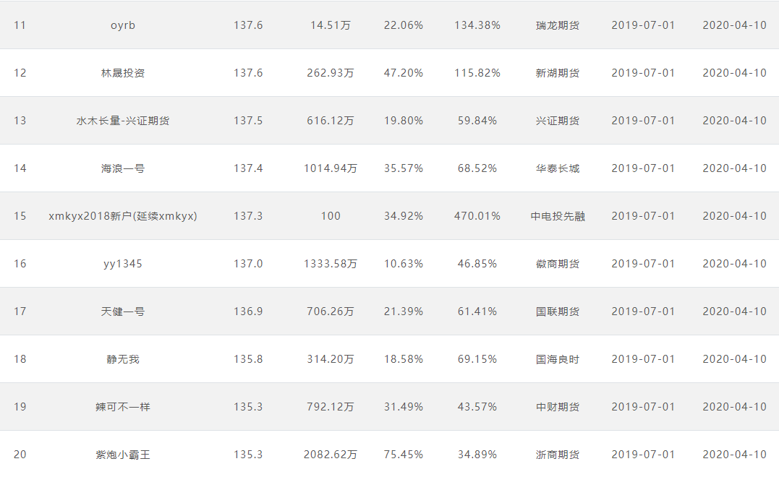Open the 紫炮小霸王 account entry
The height and width of the screenshot is (477, 779).
123,454
